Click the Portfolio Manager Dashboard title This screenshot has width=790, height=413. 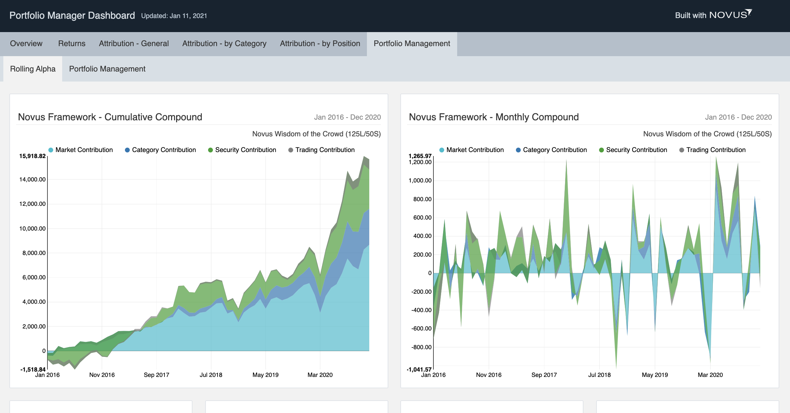coord(72,15)
